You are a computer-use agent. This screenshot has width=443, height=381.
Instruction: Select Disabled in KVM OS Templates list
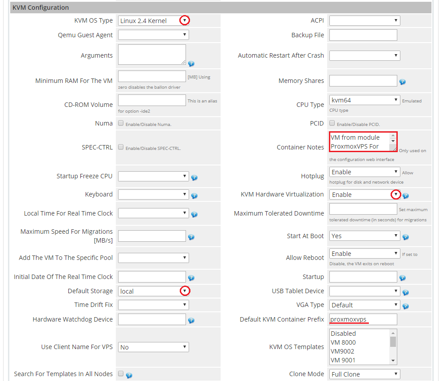click(360, 334)
